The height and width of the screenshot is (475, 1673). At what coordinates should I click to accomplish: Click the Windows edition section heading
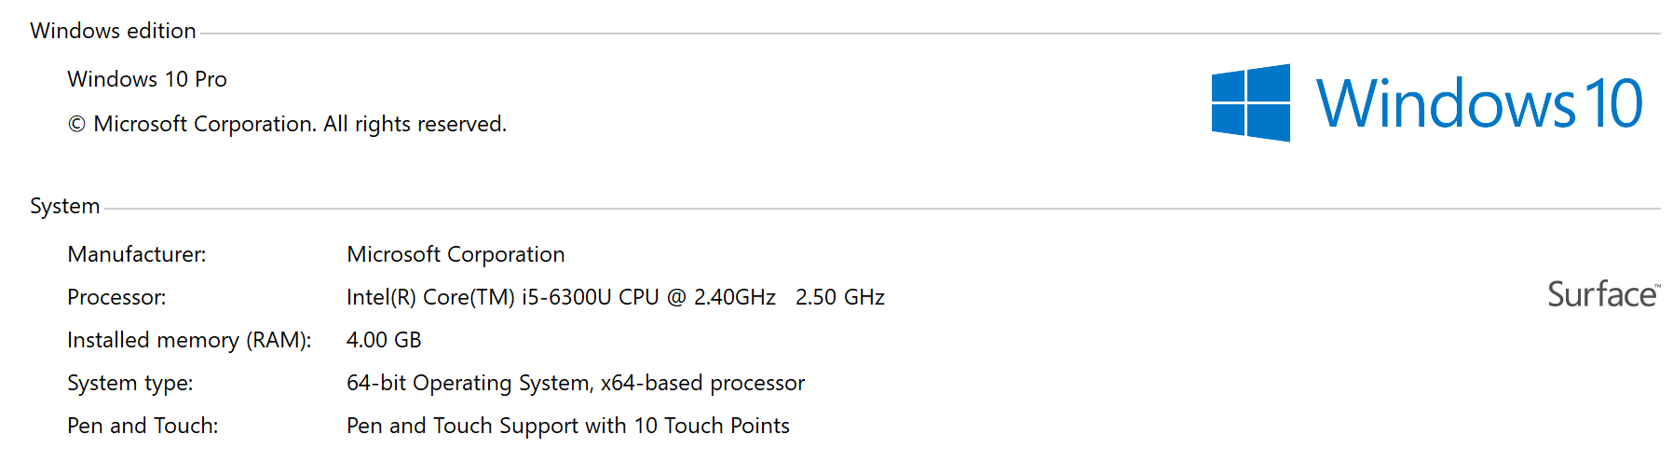pyautogui.click(x=113, y=31)
